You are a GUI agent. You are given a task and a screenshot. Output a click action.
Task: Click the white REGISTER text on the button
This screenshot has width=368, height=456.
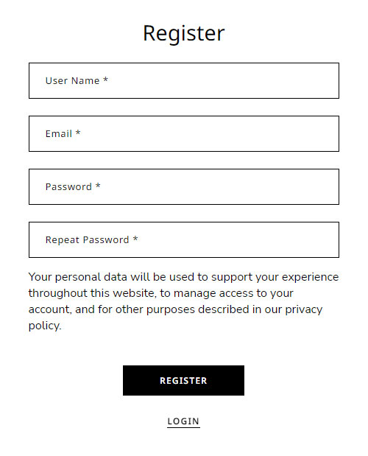(183, 381)
